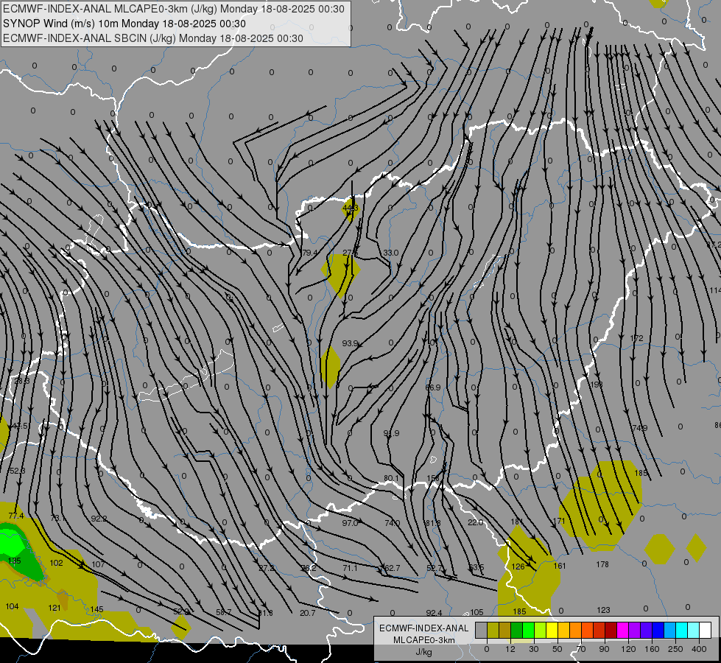
Task: Select the dark red legend swatch
Action: pos(611,630)
